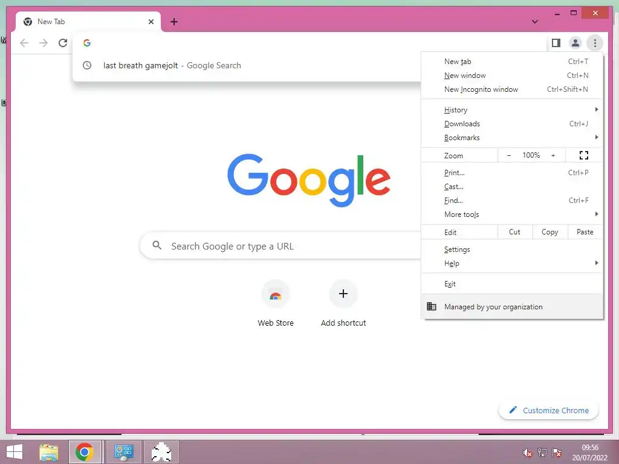619x464 pixels.
Task: Reload the page with the refresh icon
Action: [x=63, y=43]
